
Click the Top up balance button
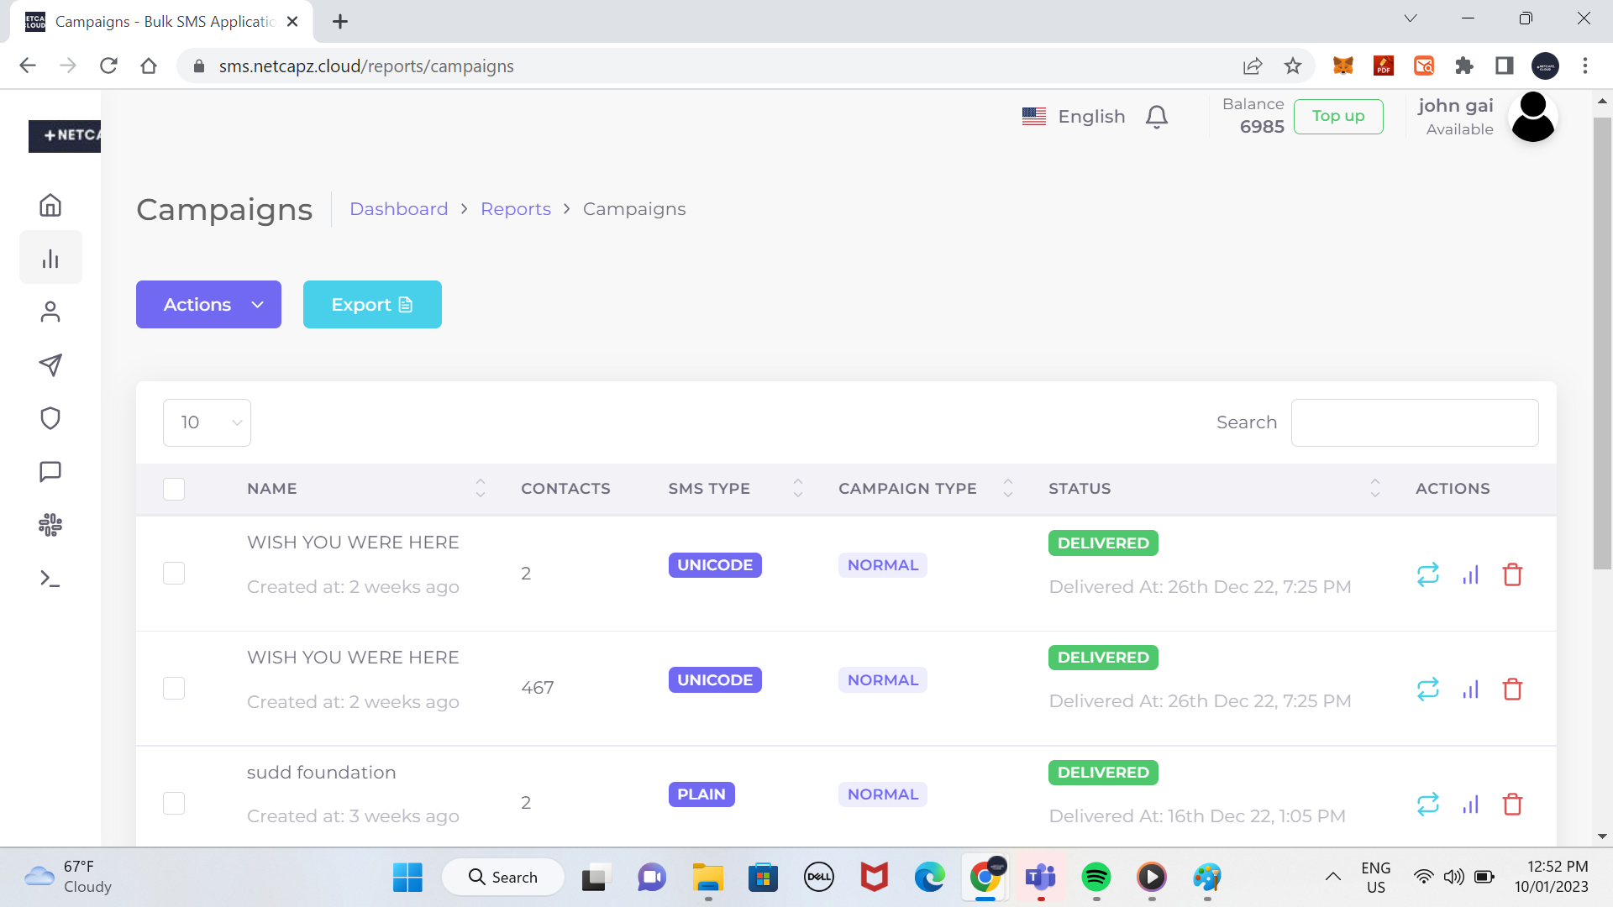(x=1337, y=116)
